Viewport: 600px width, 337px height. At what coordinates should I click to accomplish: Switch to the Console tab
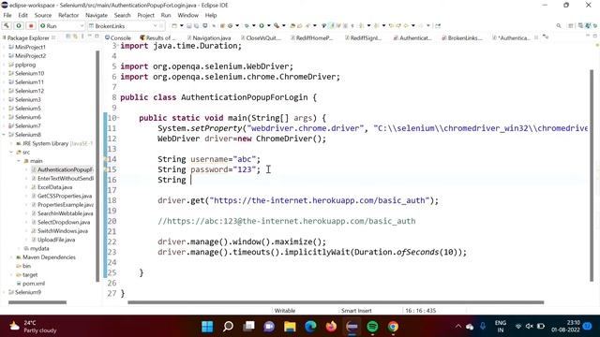[118, 37]
